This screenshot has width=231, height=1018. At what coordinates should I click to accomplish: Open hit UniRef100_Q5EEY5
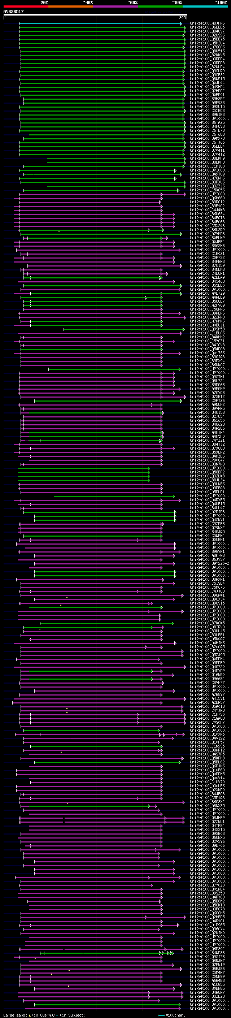pyautogui.click(x=207, y=39)
